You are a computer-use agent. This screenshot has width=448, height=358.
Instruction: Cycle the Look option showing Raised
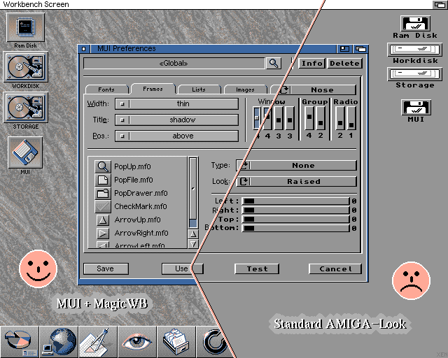(296, 182)
